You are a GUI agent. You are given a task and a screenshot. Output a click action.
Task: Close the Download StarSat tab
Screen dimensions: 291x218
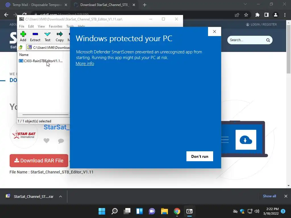[134, 5]
